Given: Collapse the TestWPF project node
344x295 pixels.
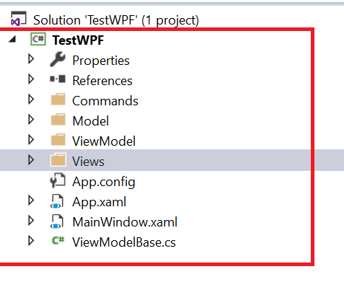Looking at the screenshot, I should click(12, 39).
